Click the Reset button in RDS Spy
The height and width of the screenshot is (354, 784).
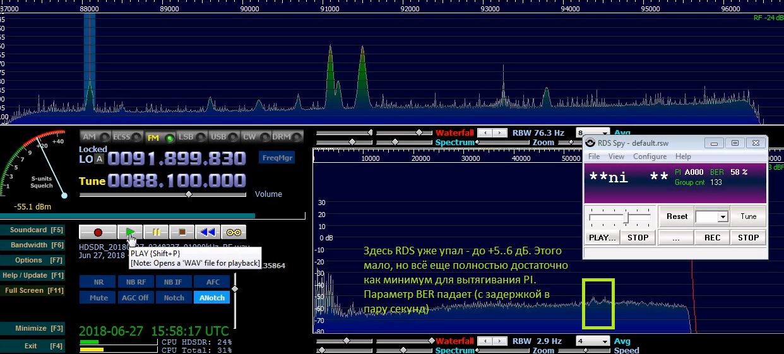point(677,216)
